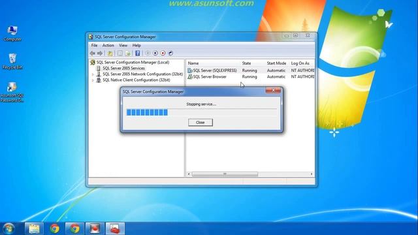Sort by the Start Mode column header
The width and height of the screenshot is (418, 235).
277,63
